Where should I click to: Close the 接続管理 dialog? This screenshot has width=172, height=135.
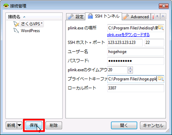[164, 6]
